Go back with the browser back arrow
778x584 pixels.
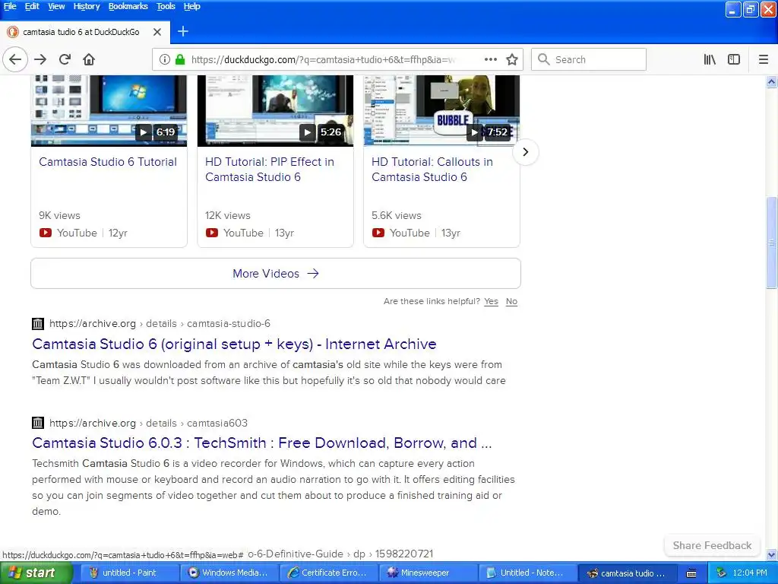15,59
